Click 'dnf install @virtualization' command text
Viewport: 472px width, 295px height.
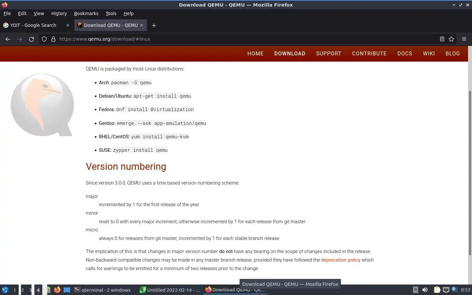click(x=155, y=109)
